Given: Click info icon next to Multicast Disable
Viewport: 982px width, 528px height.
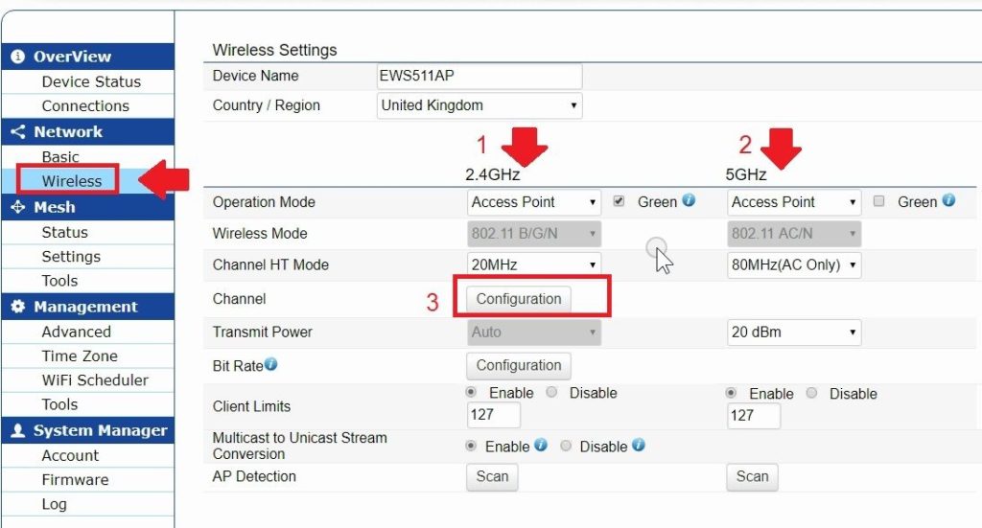Looking at the screenshot, I should 638,446.
